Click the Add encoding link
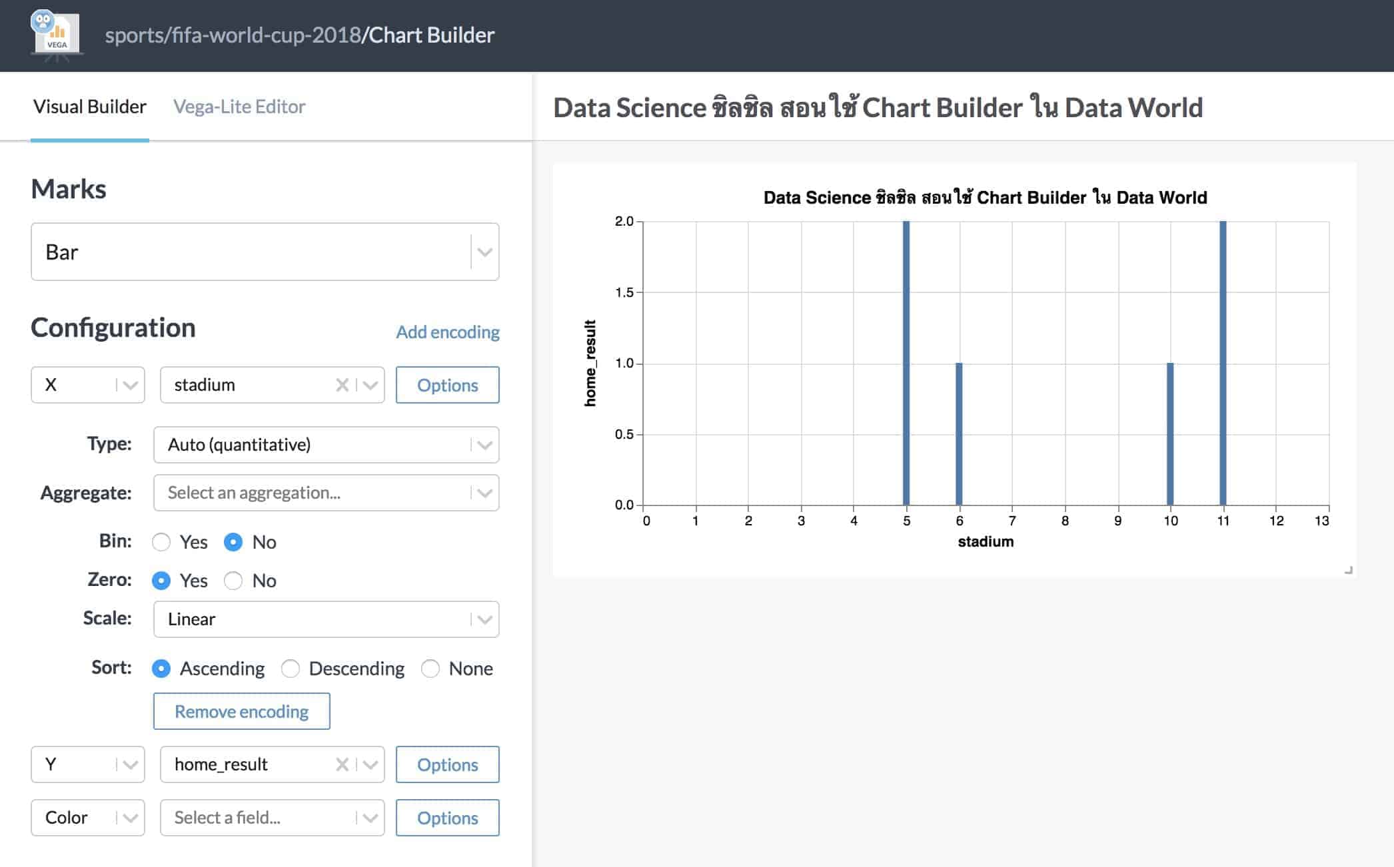This screenshot has height=867, width=1394. 448,332
